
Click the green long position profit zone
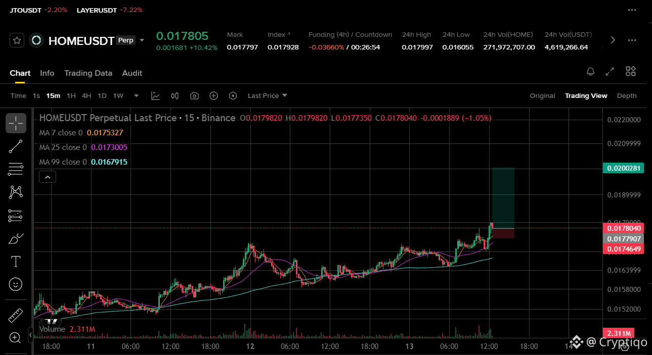pos(503,198)
